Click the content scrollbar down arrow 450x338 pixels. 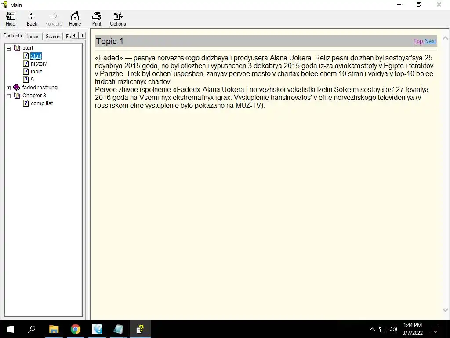(x=446, y=310)
